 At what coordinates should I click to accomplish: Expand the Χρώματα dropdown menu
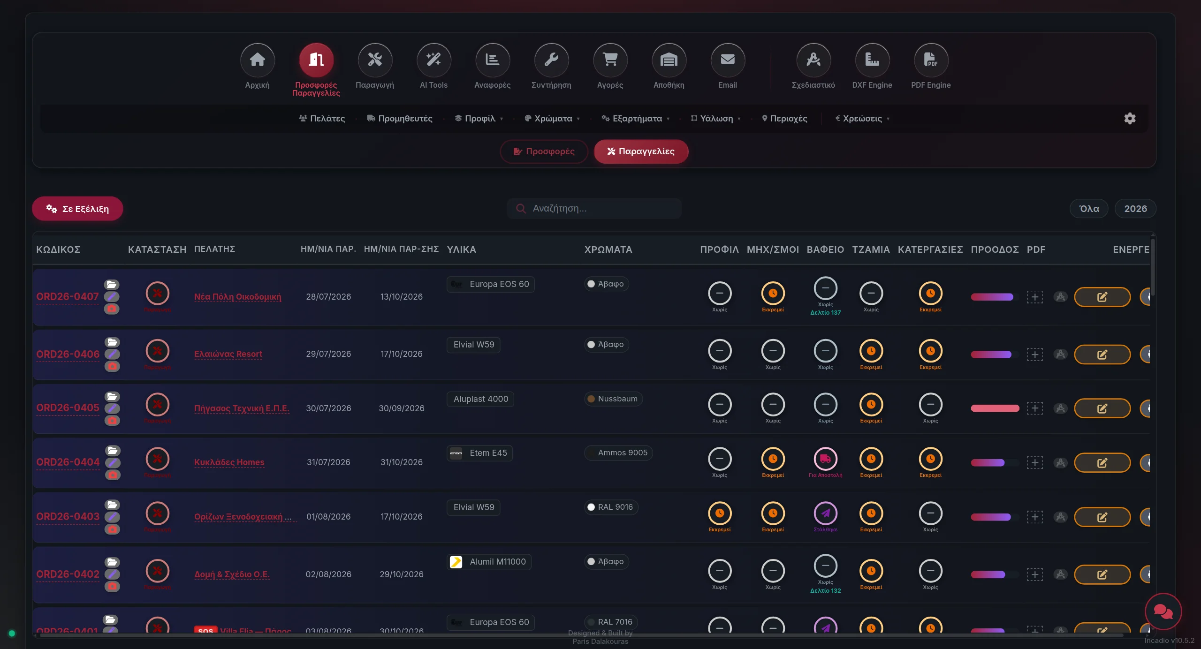click(x=552, y=119)
